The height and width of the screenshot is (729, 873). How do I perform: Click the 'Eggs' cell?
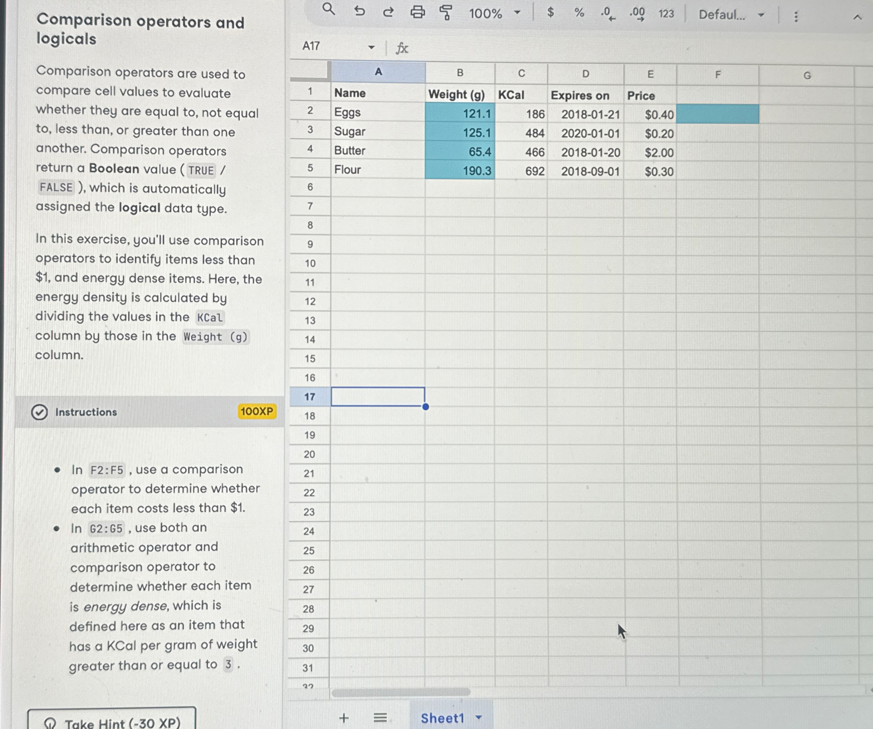pyautogui.click(x=378, y=112)
